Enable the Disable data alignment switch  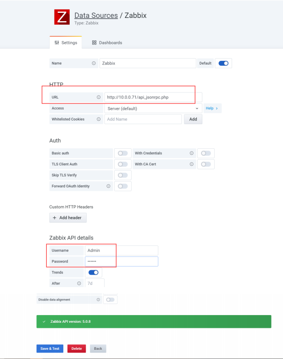110,299
